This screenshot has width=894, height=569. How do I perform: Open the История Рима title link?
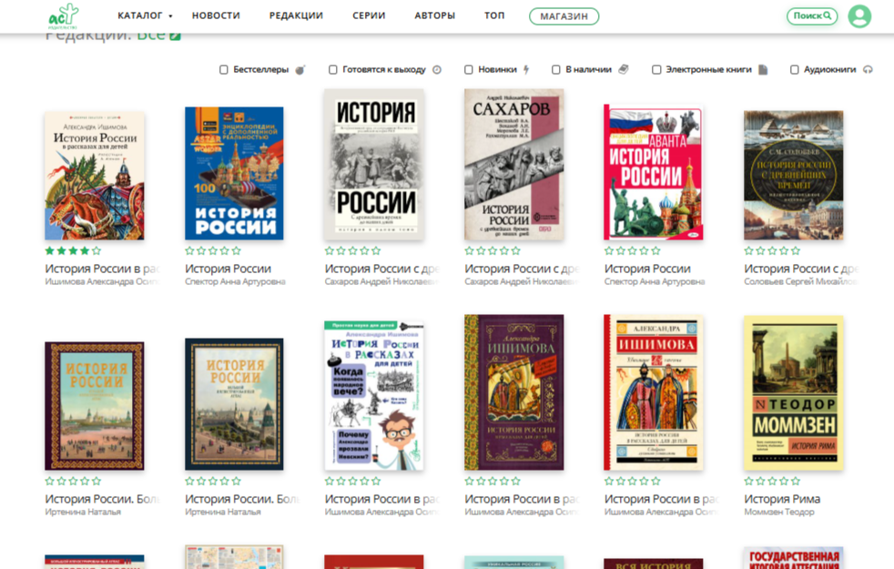(782, 499)
